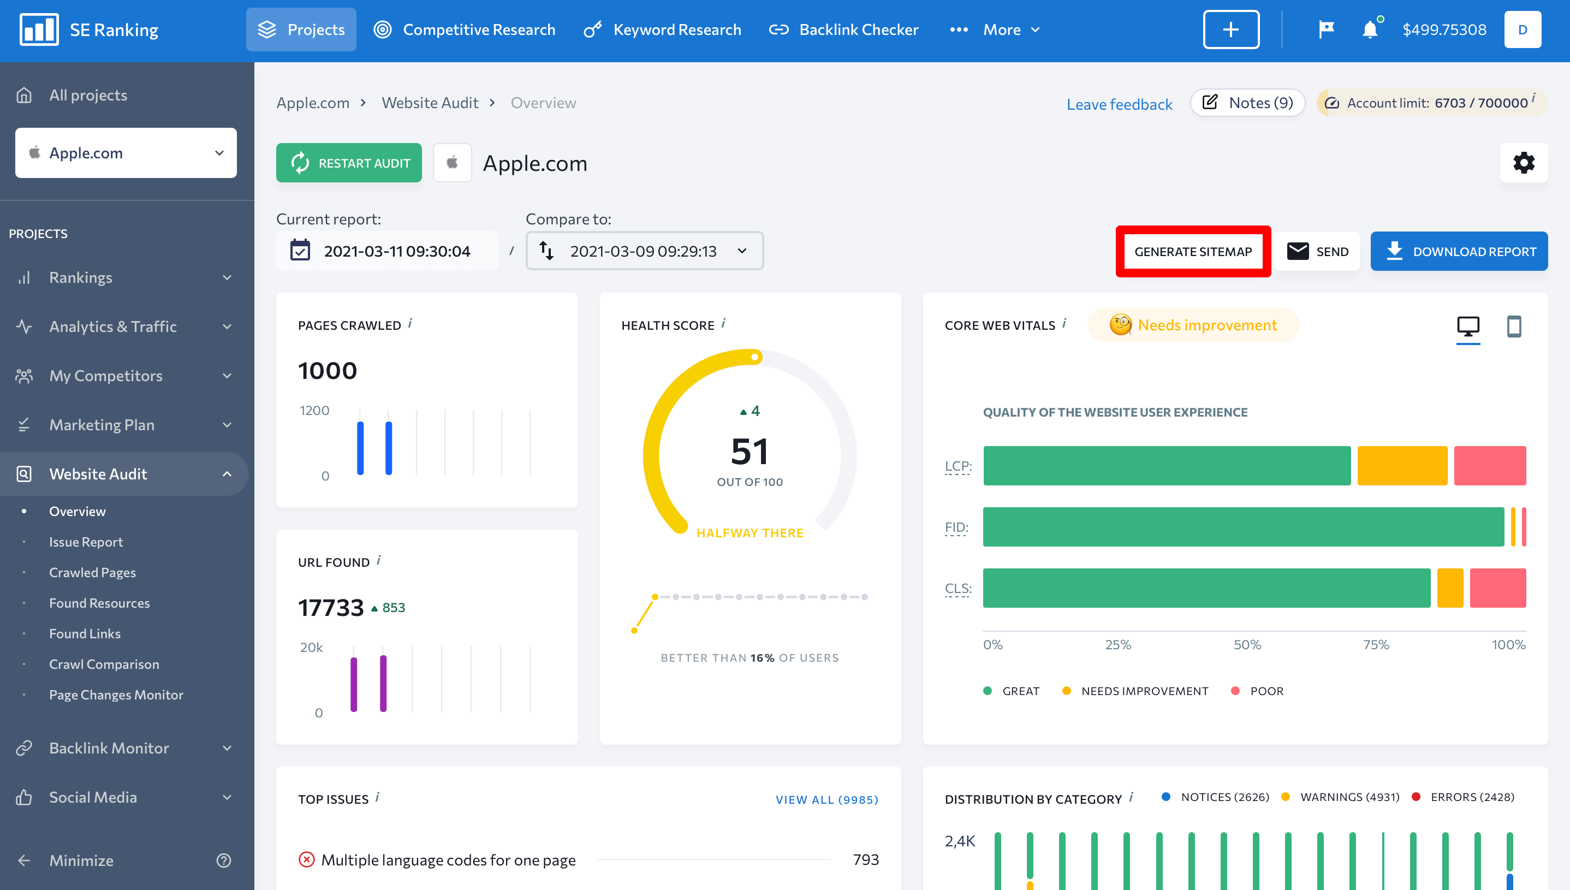Screen dimensions: 1570x890
Task: Open the Projects tab
Action: [x=301, y=29]
